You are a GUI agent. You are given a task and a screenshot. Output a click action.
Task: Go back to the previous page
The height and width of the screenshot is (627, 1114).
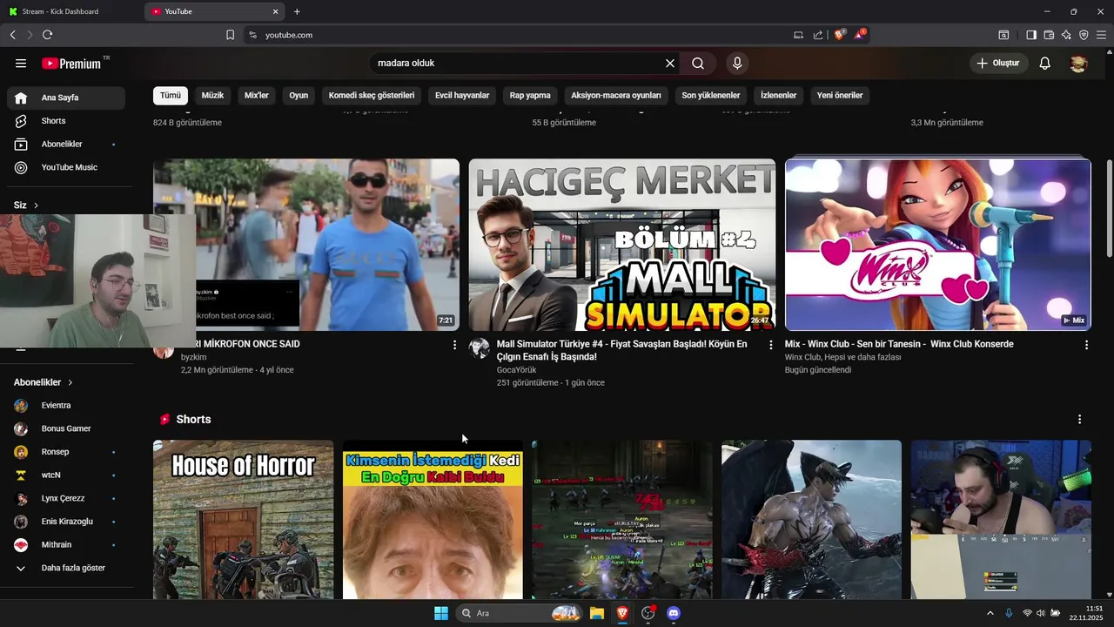[13, 35]
